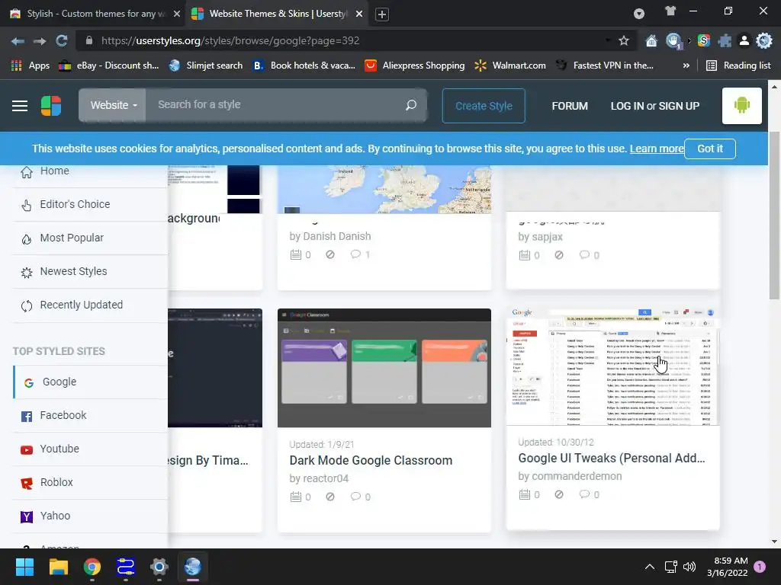The width and height of the screenshot is (781, 585).
Task: Click installs icon under reactor04 card
Action: click(296, 497)
